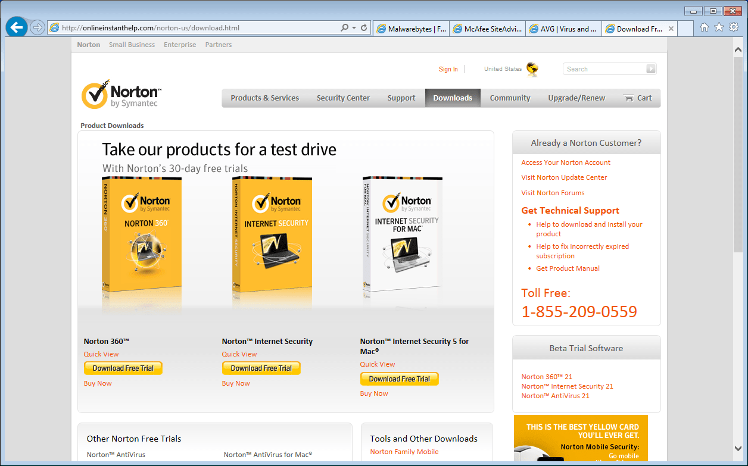Click the Partners top link
The width and height of the screenshot is (748, 466).
pos(219,45)
